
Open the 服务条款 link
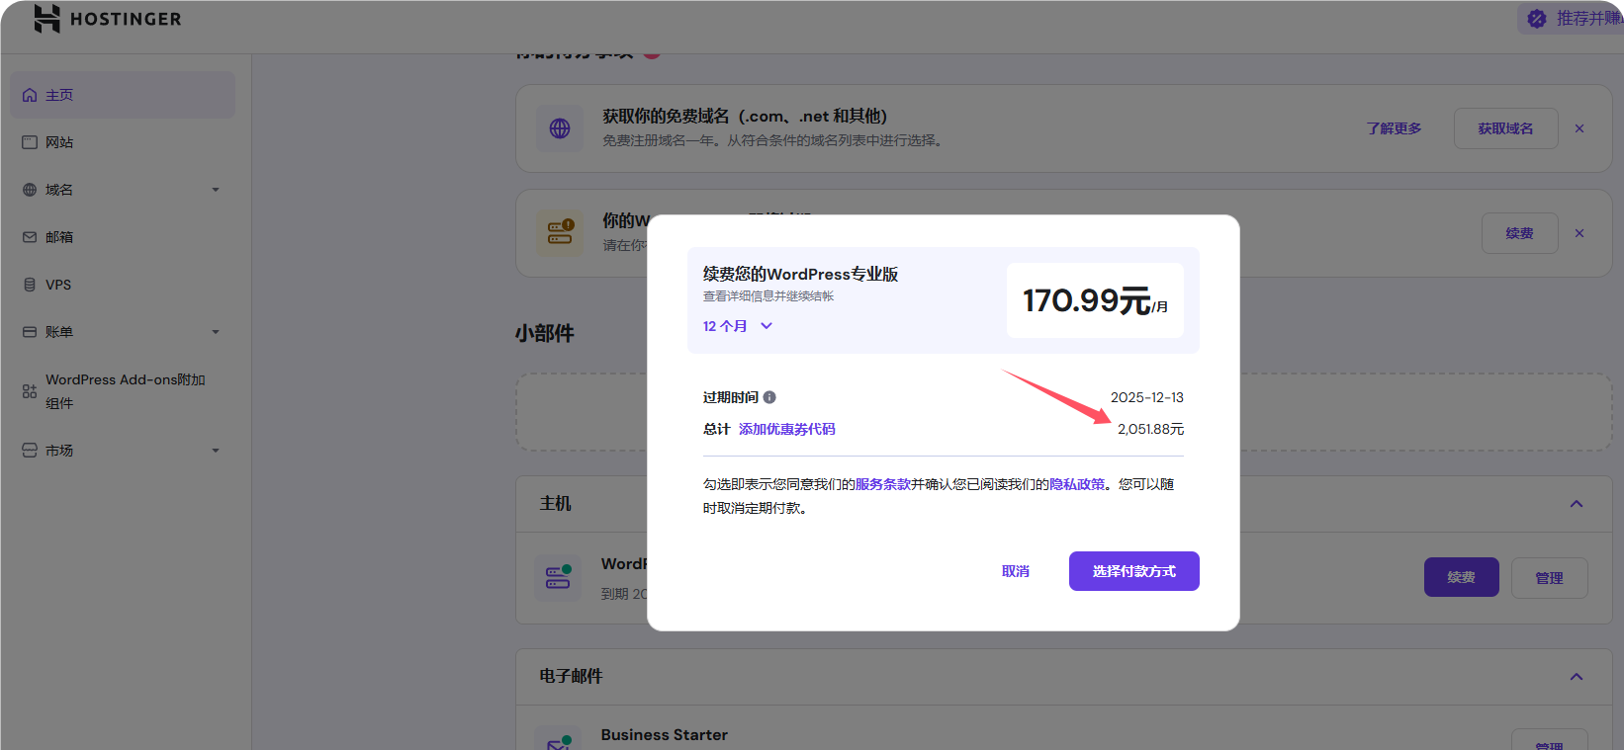[x=883, y=484]
